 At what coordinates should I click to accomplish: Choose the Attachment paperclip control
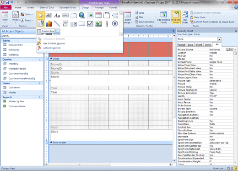coord(107,23)
